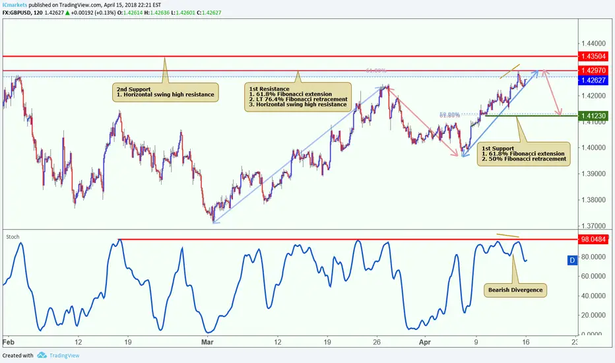Click the 1.40000 price axis value

(594, 148)
